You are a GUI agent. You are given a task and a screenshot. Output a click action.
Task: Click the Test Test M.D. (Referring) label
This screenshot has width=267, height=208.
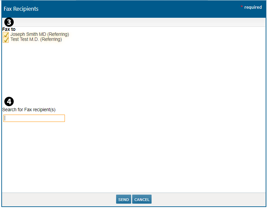[x=36, y=39]
